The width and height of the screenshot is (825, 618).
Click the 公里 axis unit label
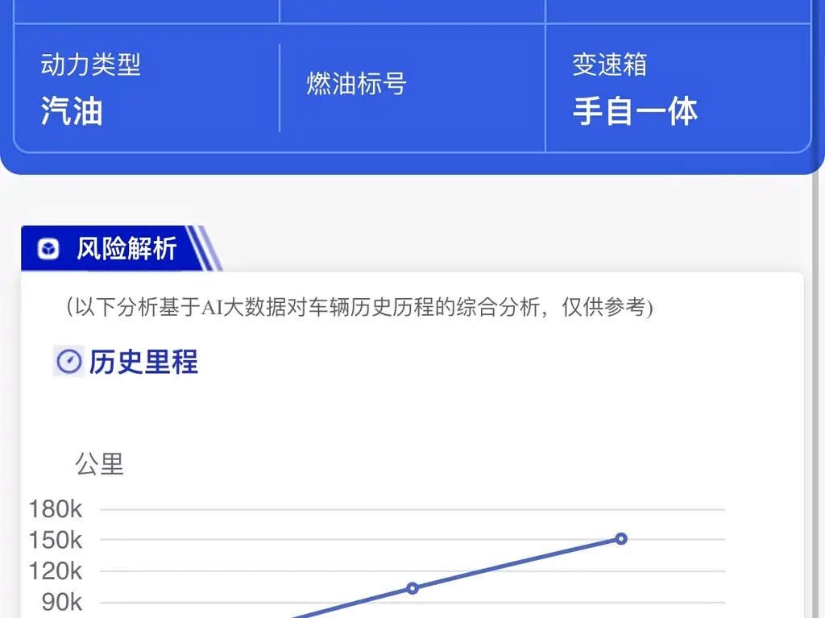(x=99, y=464)
